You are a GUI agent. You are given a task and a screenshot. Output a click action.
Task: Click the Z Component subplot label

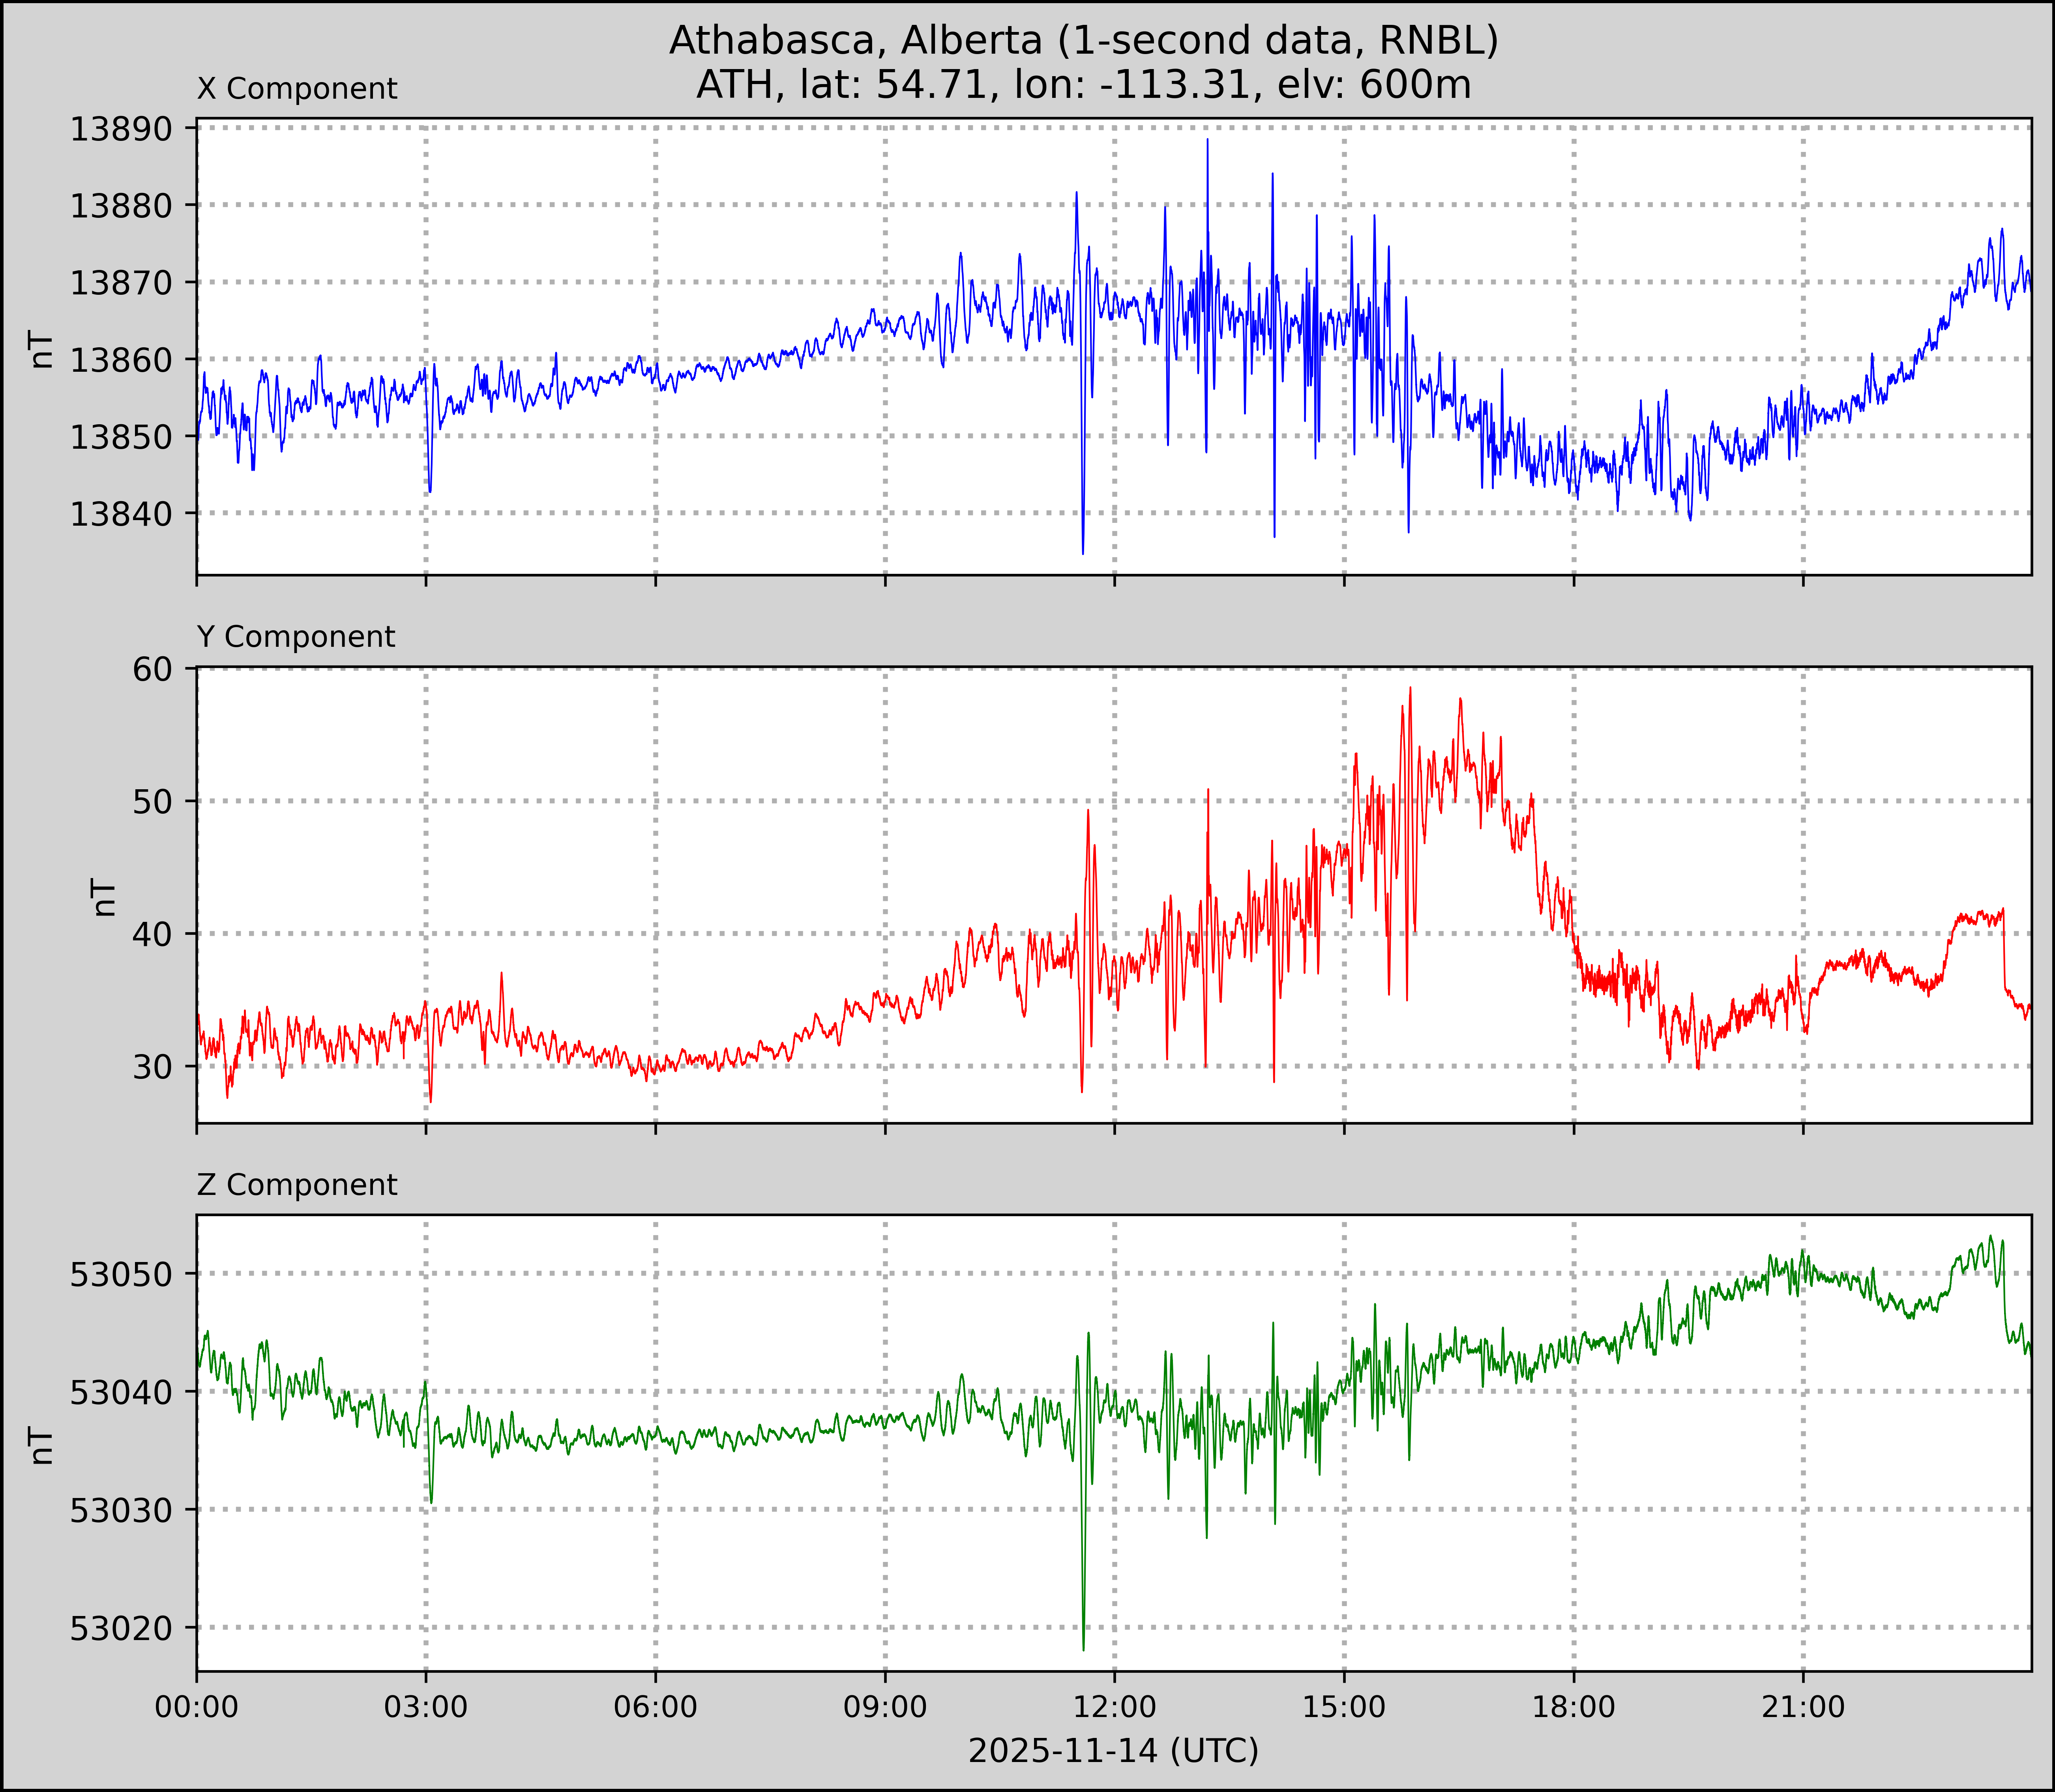(x=297, y=1185)
